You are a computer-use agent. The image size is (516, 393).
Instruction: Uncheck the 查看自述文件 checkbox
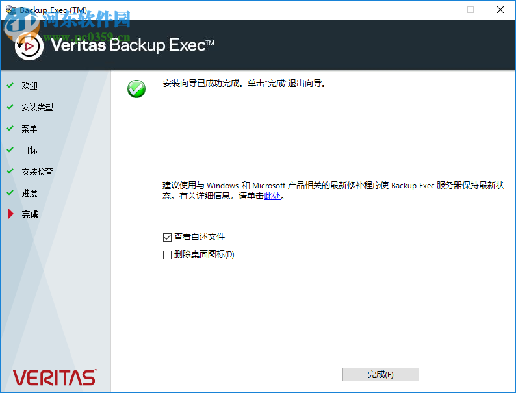167,237
